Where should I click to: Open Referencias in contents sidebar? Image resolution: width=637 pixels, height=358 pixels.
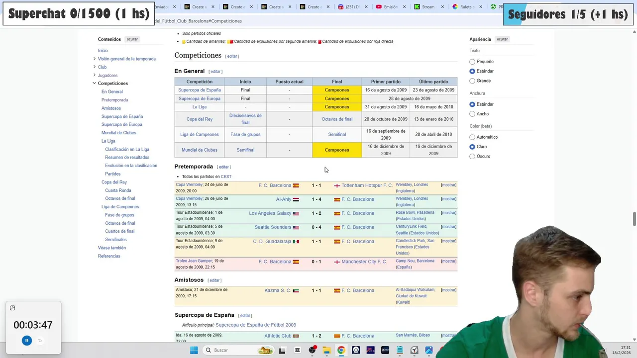pos(109,256)
